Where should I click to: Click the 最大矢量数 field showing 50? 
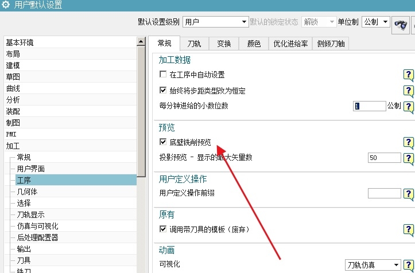(385, 158)
